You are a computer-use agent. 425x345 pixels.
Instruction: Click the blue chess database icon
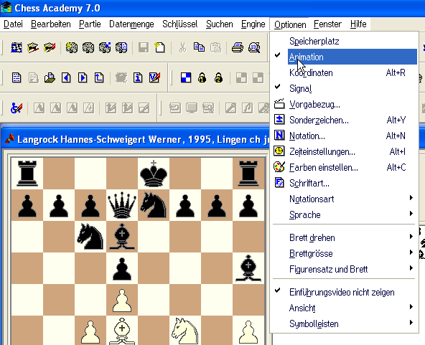click(x=17, y=47)
